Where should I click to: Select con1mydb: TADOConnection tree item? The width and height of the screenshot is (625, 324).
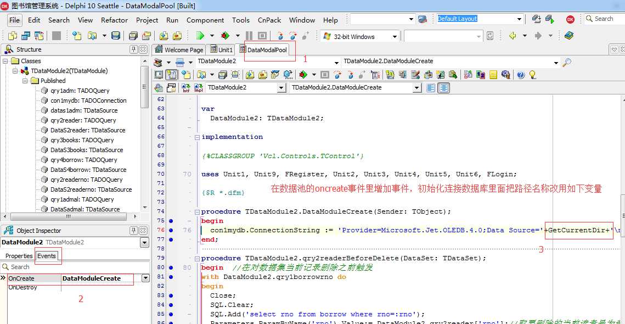[88, 100]
